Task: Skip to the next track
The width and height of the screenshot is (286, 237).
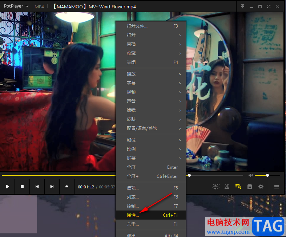Action: 52,187
